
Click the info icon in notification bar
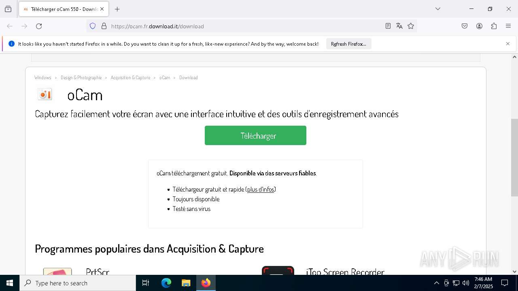click(11, 44)
